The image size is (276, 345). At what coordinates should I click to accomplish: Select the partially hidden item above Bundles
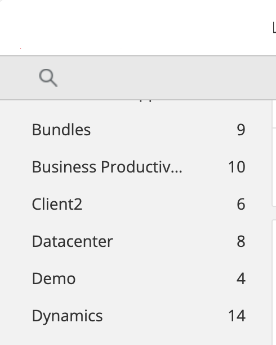[145, 101]
